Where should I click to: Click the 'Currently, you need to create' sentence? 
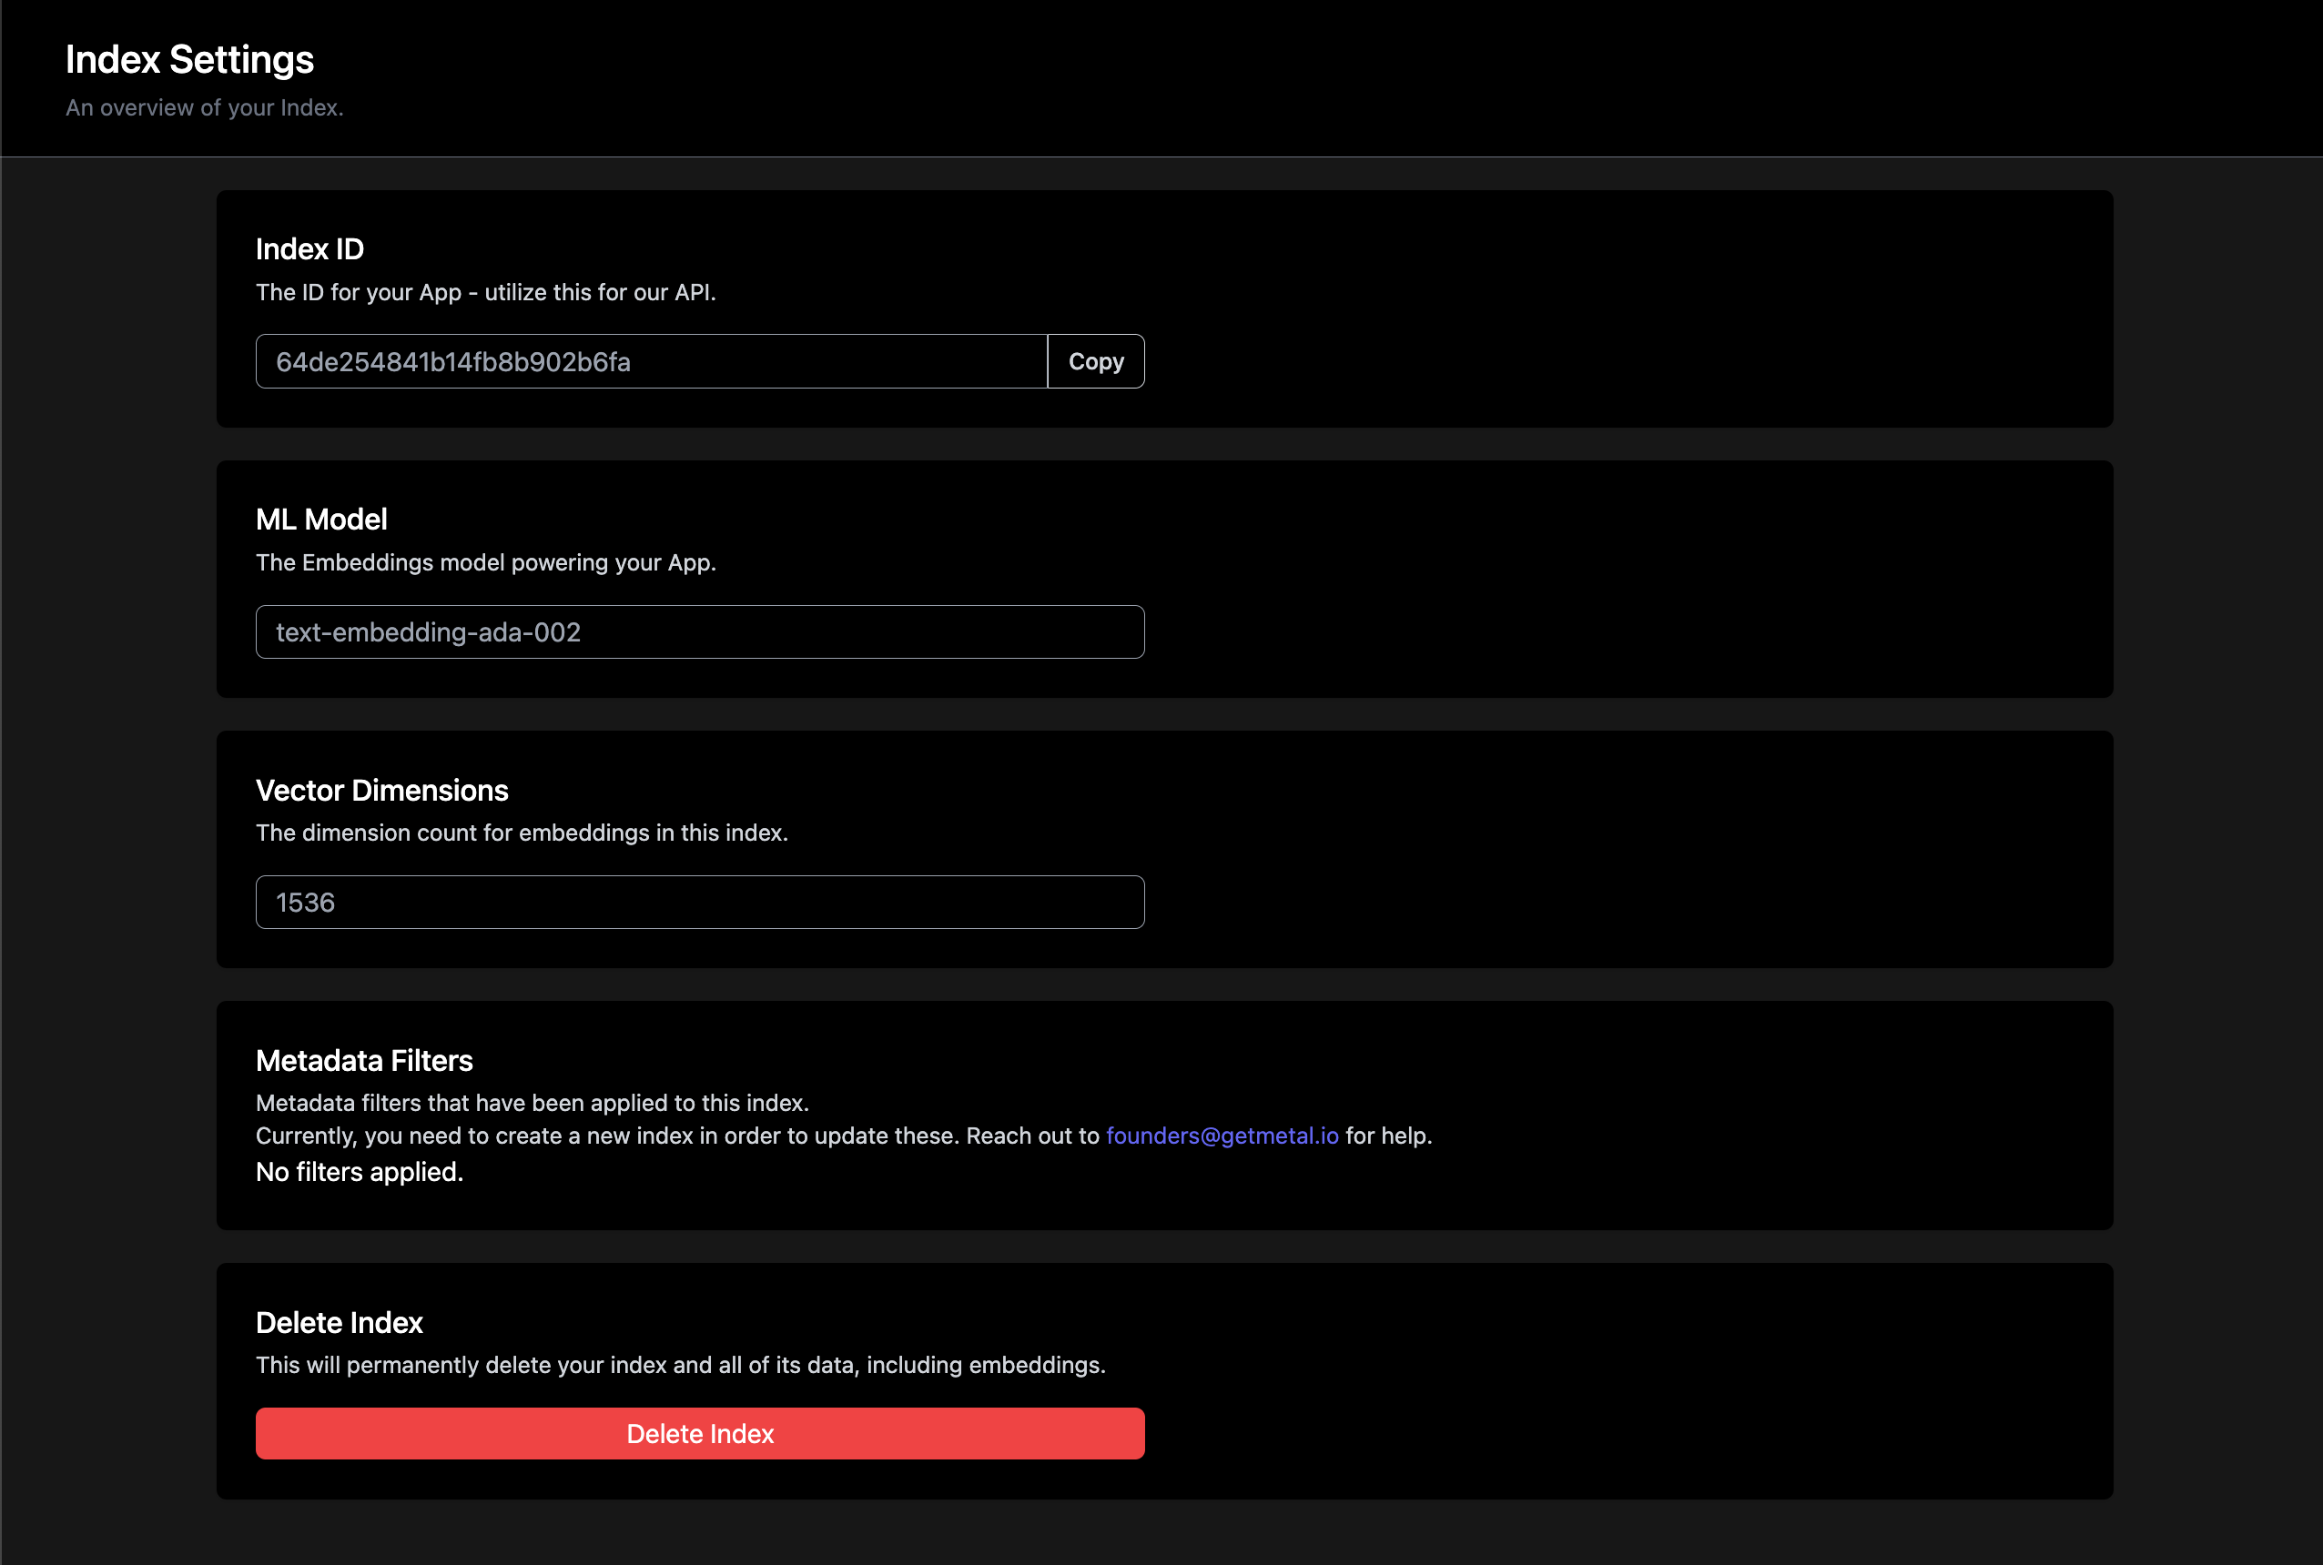tap(677, 1136)
